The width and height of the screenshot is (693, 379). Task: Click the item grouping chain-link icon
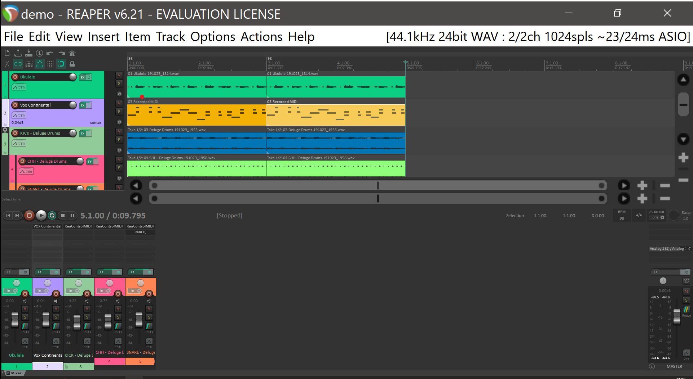point(18,64)
